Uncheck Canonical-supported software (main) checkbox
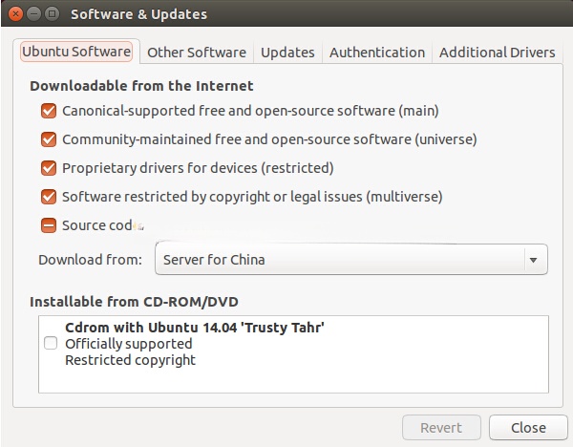573x447 pixels. pos(49,112)
